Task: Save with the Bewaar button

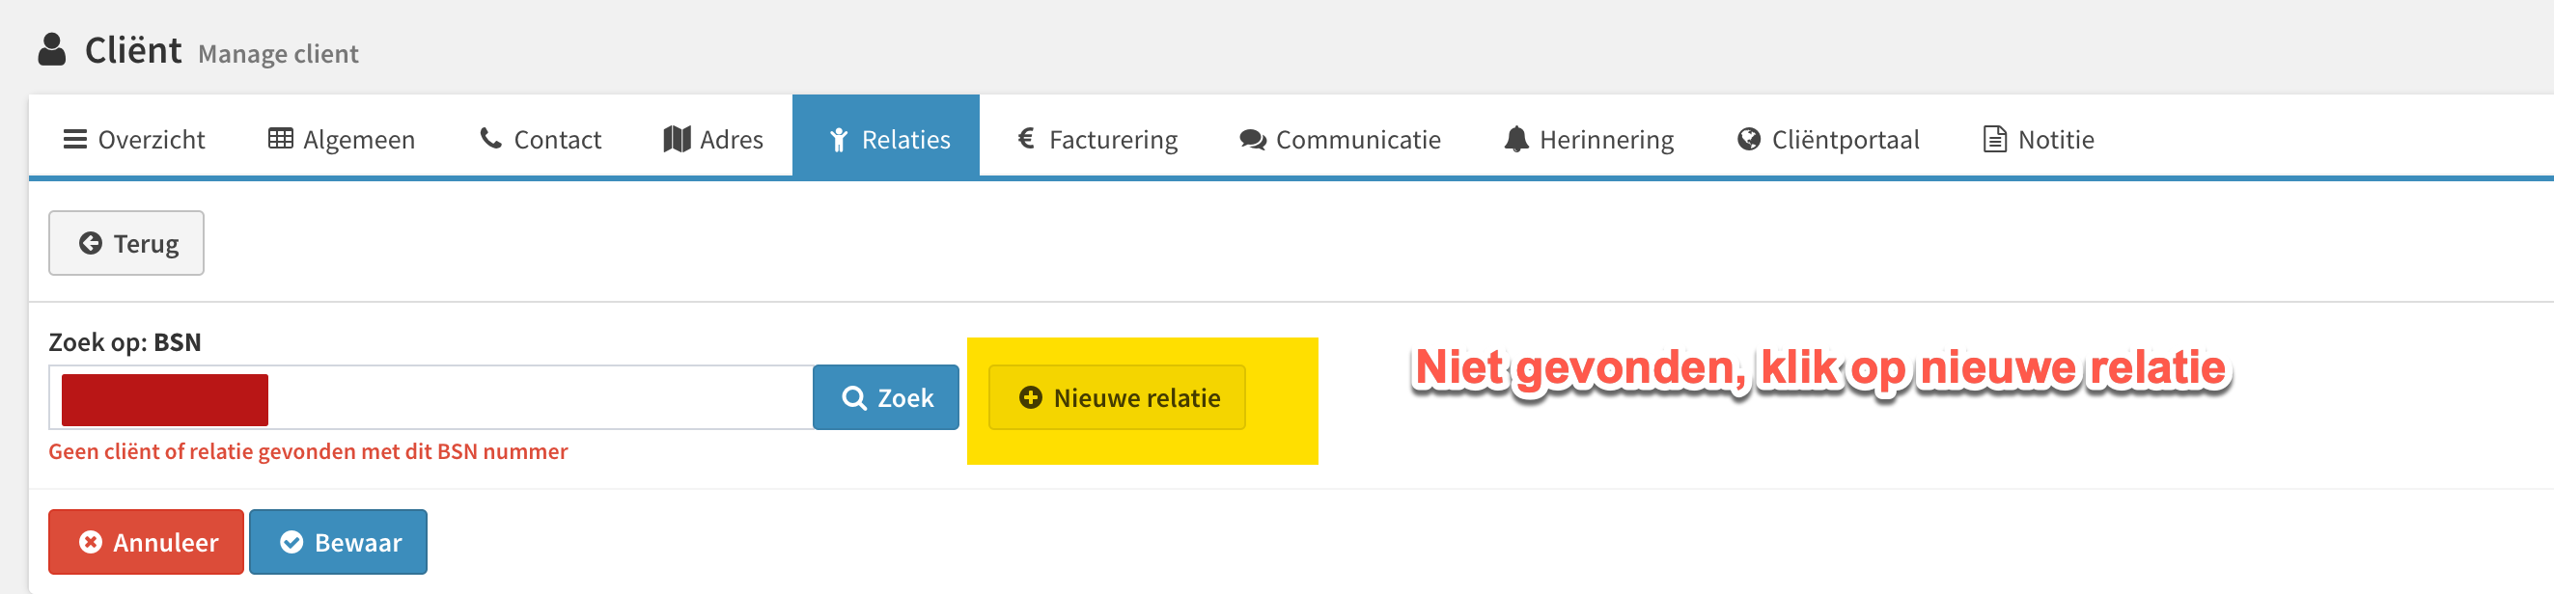Action: (338, 542)
